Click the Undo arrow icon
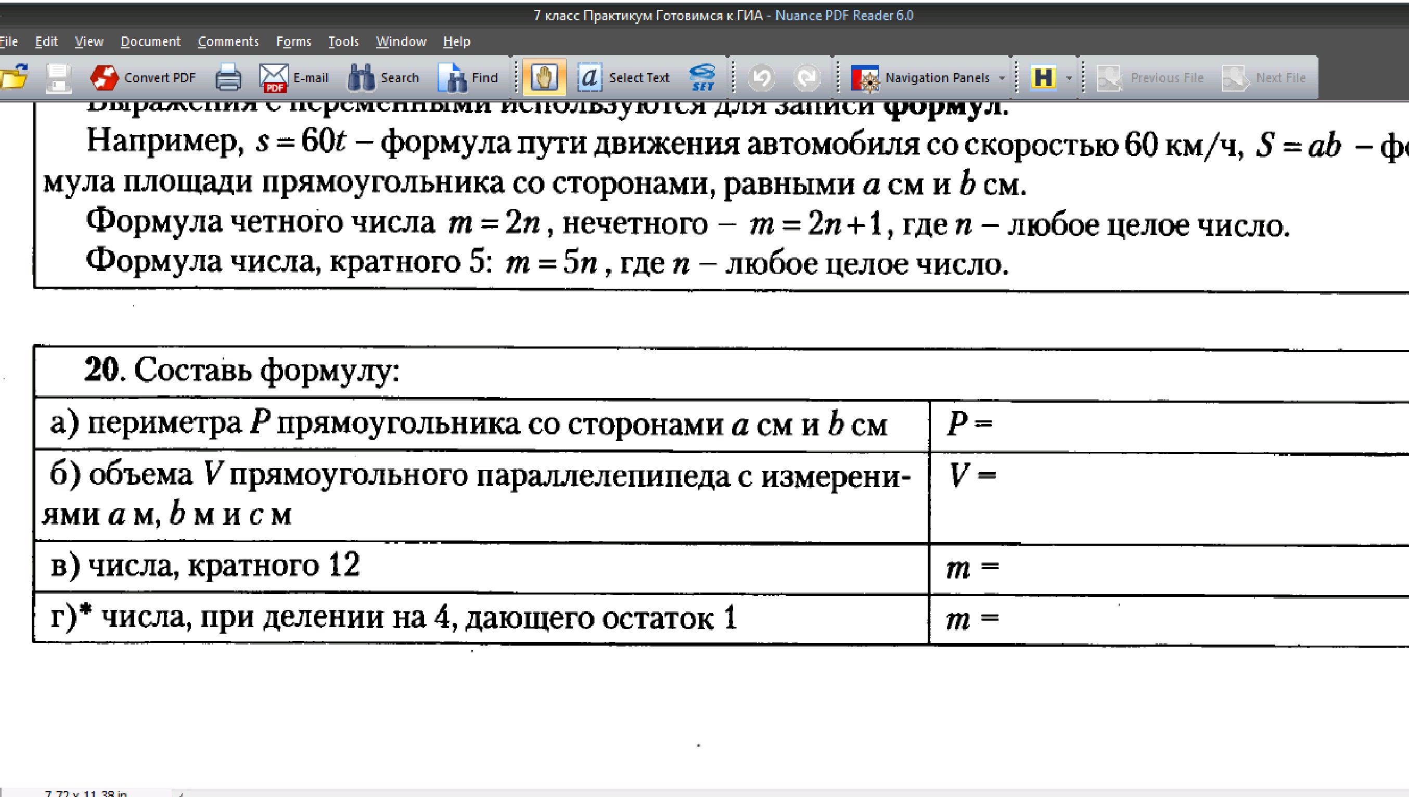 coord(761,77)
